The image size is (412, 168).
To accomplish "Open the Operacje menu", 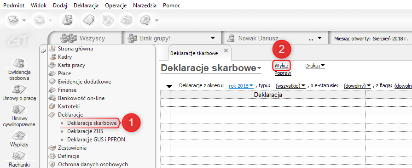I will coord(116,5).
